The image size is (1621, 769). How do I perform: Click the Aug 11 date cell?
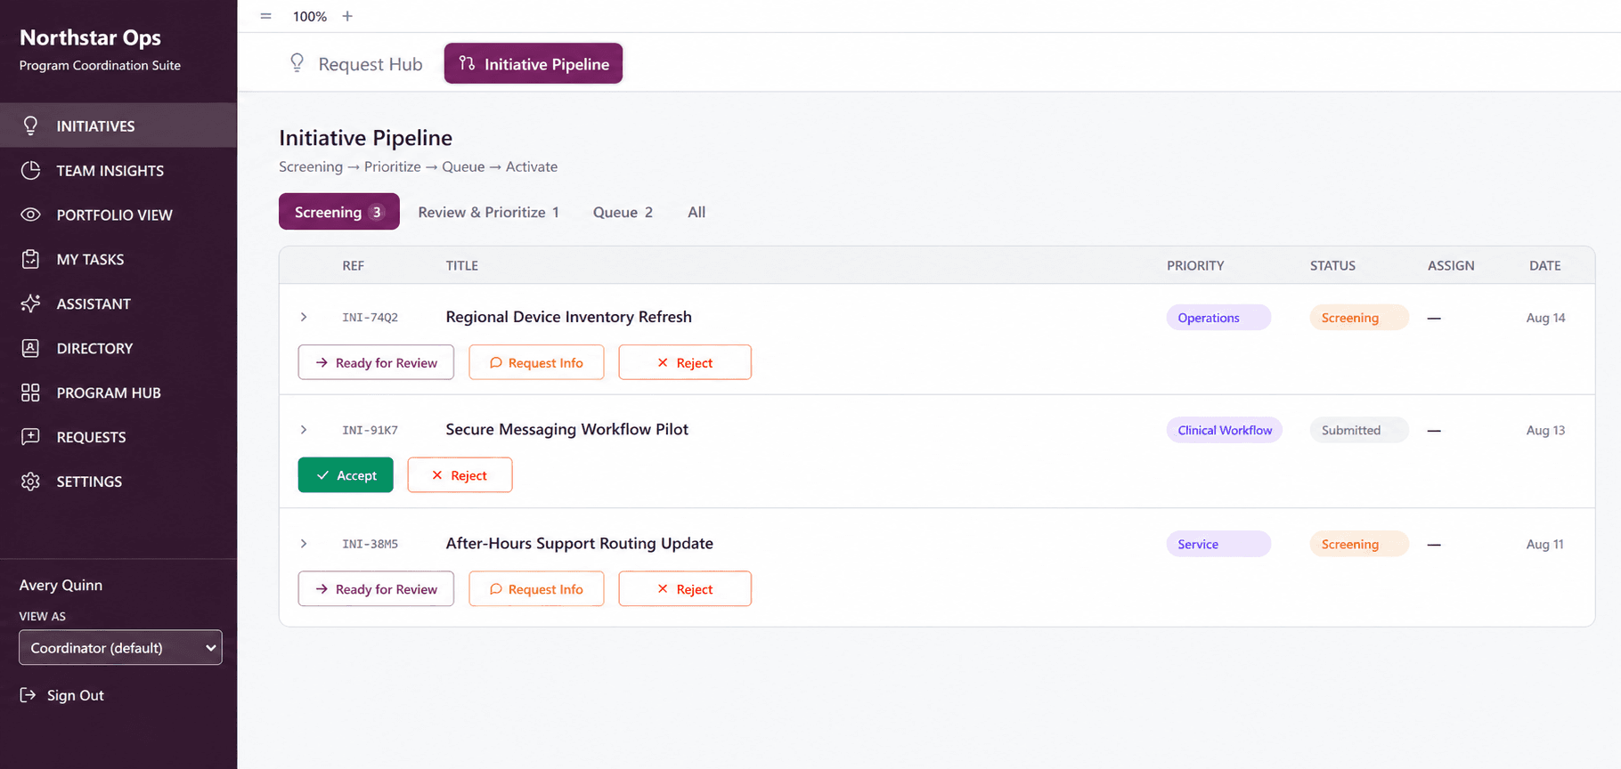1544,544
